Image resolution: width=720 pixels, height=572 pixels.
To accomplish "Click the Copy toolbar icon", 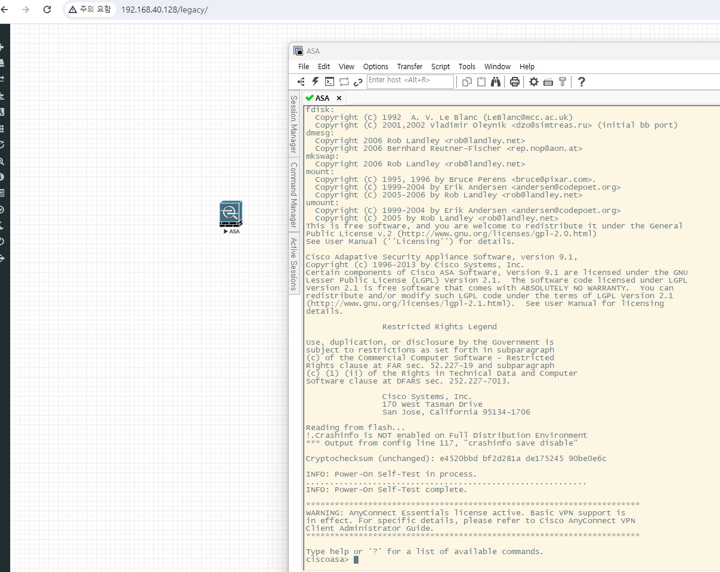I will point(468,82).
